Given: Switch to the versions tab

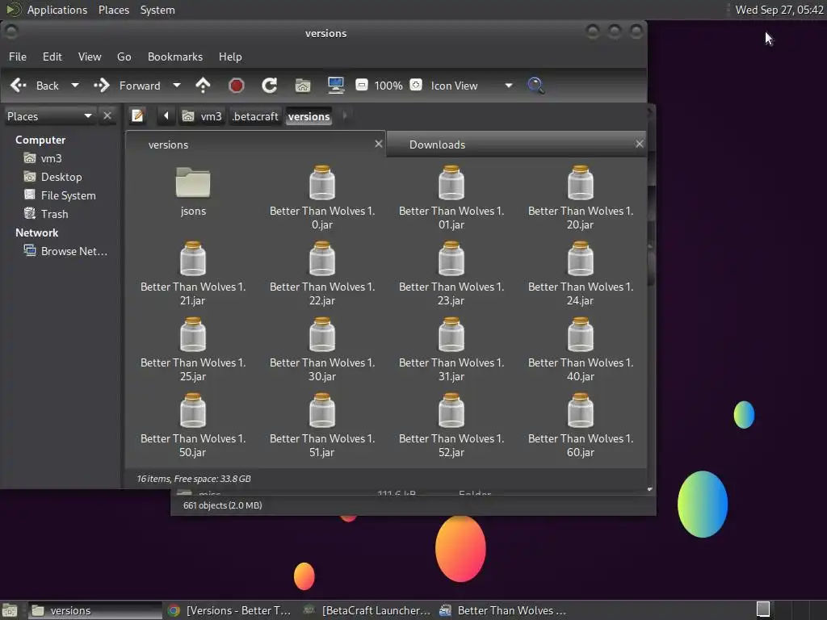Looking at the screenshot, I should (256, 145).
